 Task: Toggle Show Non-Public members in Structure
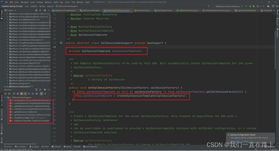25,94
